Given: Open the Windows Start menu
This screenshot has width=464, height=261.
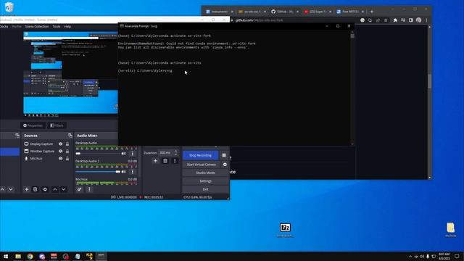Looking at the screenshot, I should tap(6, 256).
